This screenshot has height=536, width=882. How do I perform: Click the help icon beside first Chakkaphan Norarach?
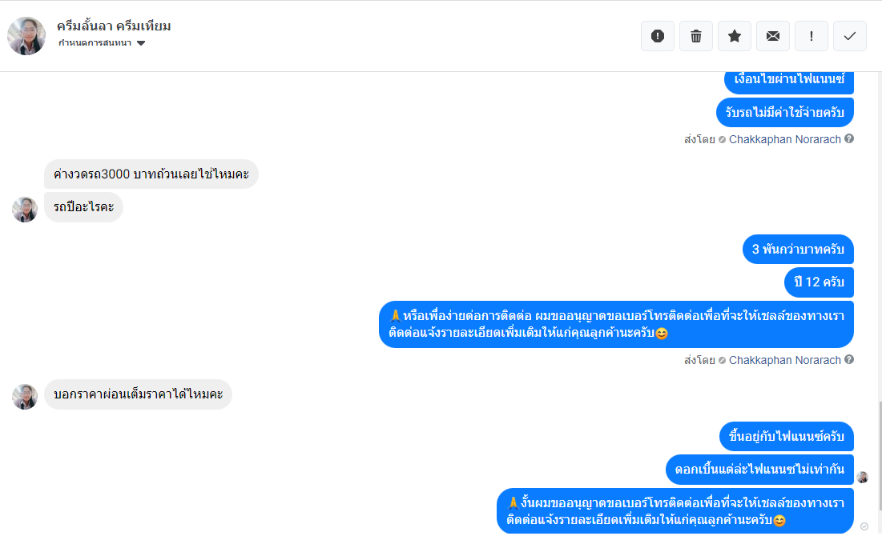click(849, 138)
